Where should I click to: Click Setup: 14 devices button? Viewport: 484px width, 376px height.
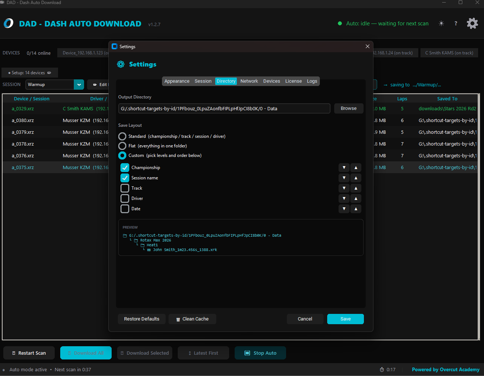[30, 73]
